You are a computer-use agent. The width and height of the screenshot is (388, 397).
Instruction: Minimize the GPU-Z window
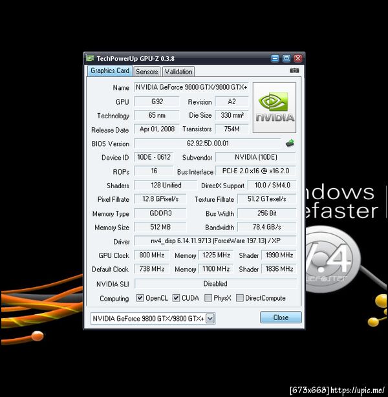click(275, 58)
